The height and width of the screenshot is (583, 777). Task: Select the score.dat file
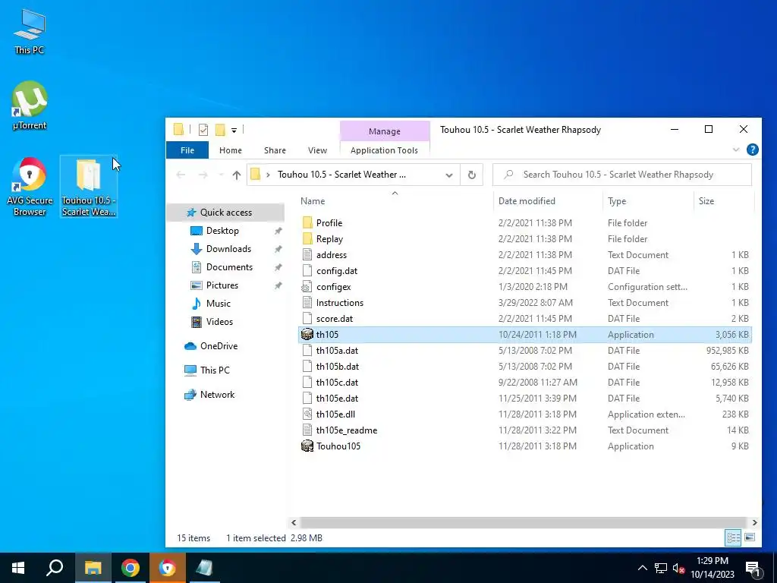[x=524, y=319]
